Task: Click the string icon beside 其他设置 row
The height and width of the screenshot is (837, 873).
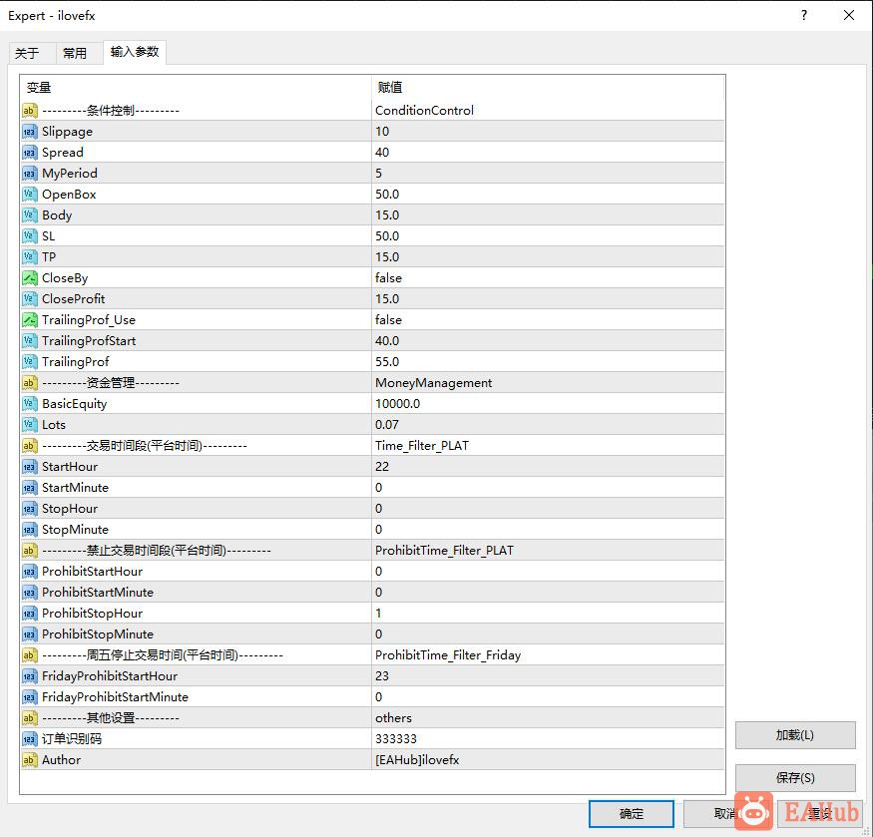Action: (x=30, y=718)
